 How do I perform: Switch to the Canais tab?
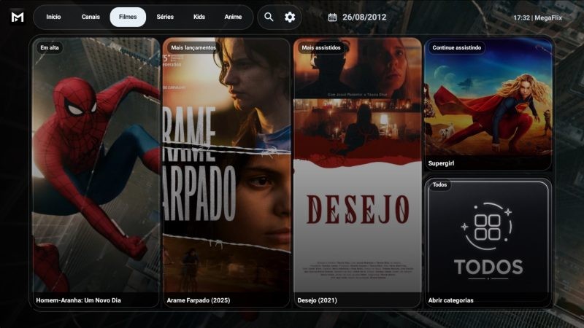(91, 17)
